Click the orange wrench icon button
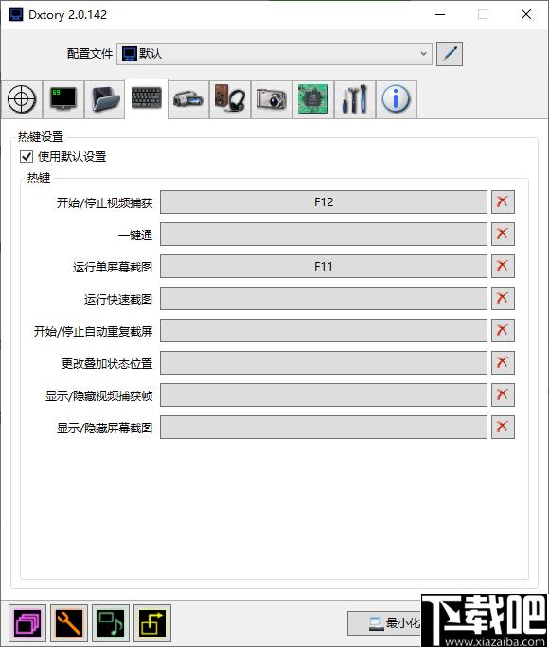 pyautogui.click(x=69, y=623)
